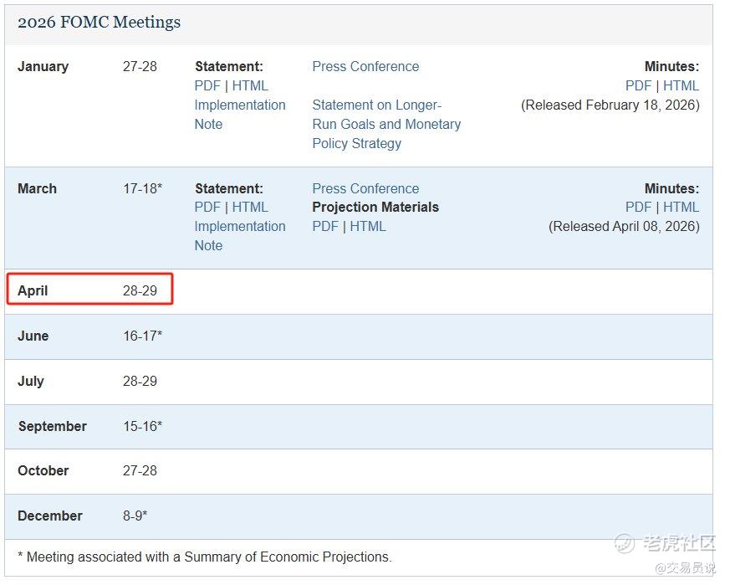Screen dimensions: 730x585
Task: Open March Projection Materials HTML link
Action: click(368, 226)
